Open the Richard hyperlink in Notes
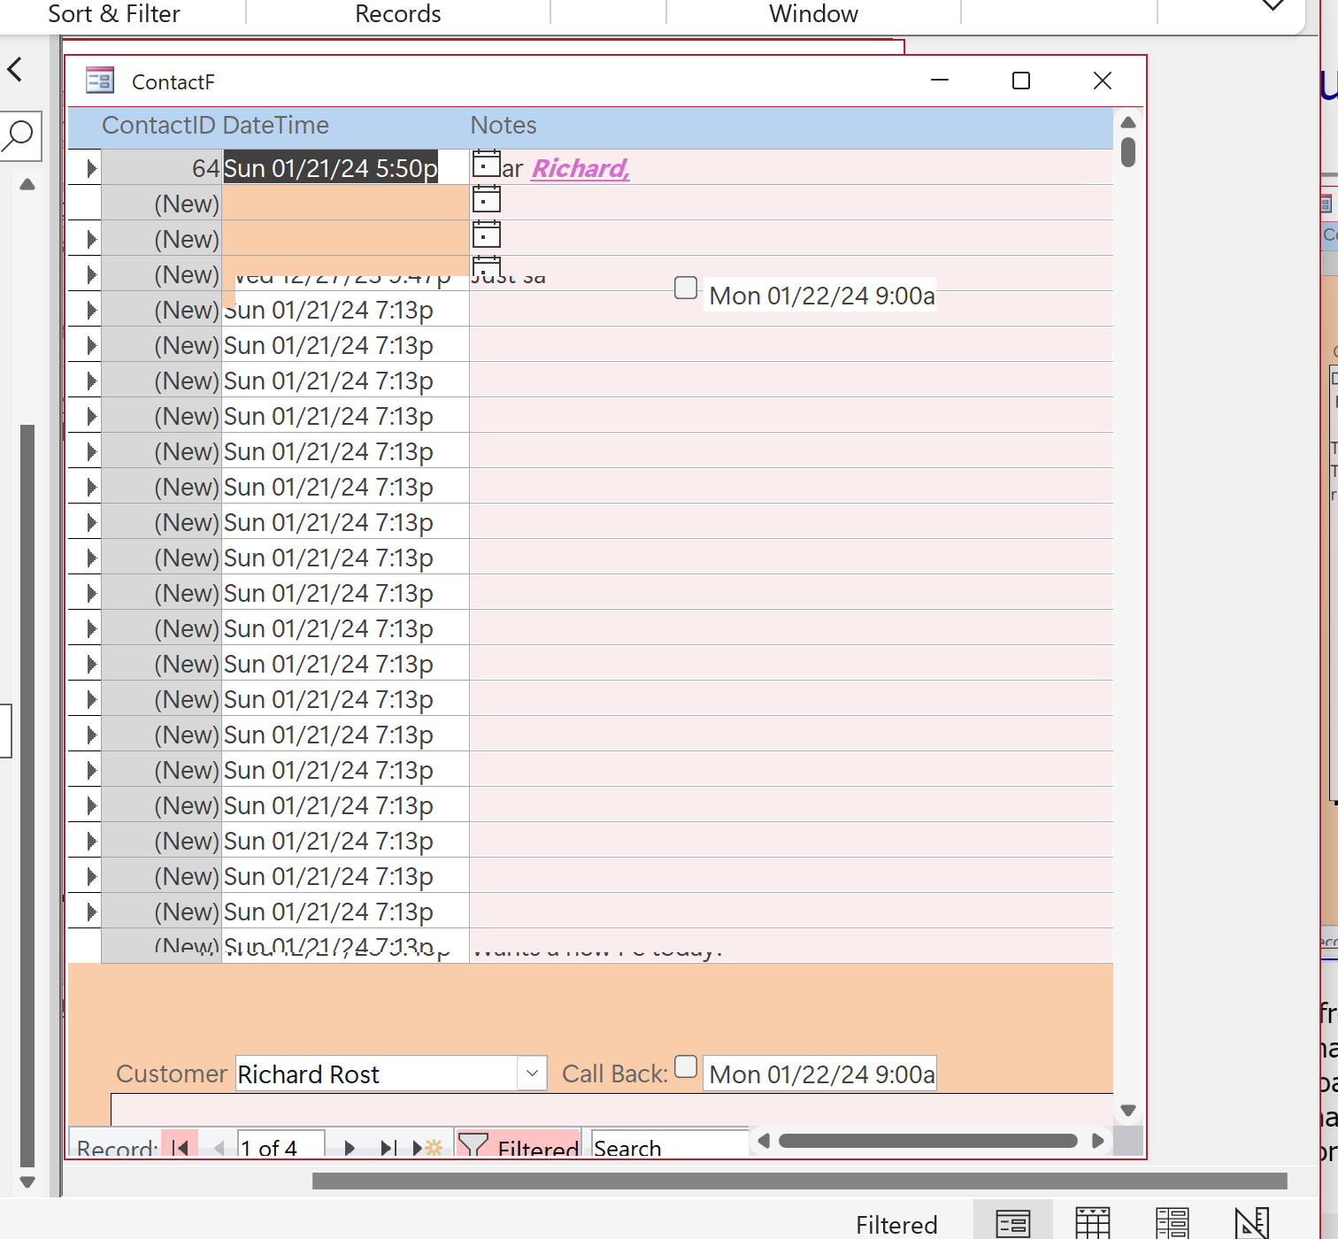Image resolution: width=1338 pixels, height=1239 pixels. click(580, 168)
